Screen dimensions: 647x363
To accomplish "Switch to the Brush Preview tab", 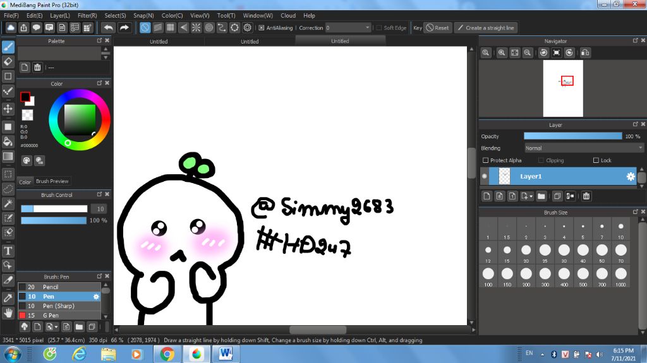I will pyautogui.click(x=52, y=181).
